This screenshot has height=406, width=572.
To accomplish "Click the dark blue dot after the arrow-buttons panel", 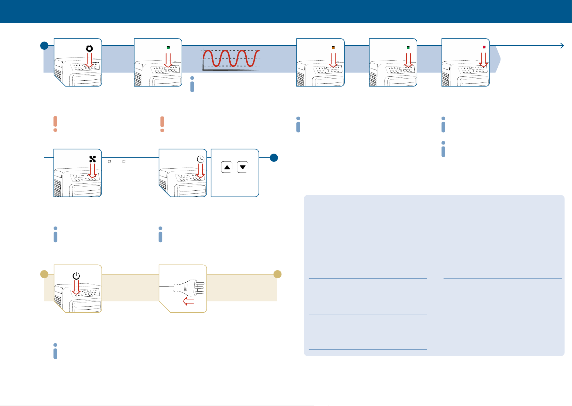I will coord(274,158).
